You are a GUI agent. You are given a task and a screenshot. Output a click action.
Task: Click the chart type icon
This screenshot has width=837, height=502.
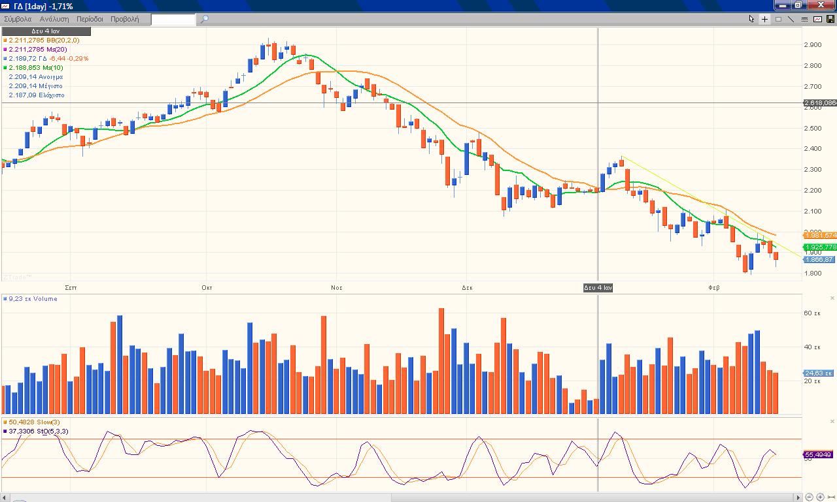click(817, 19)
